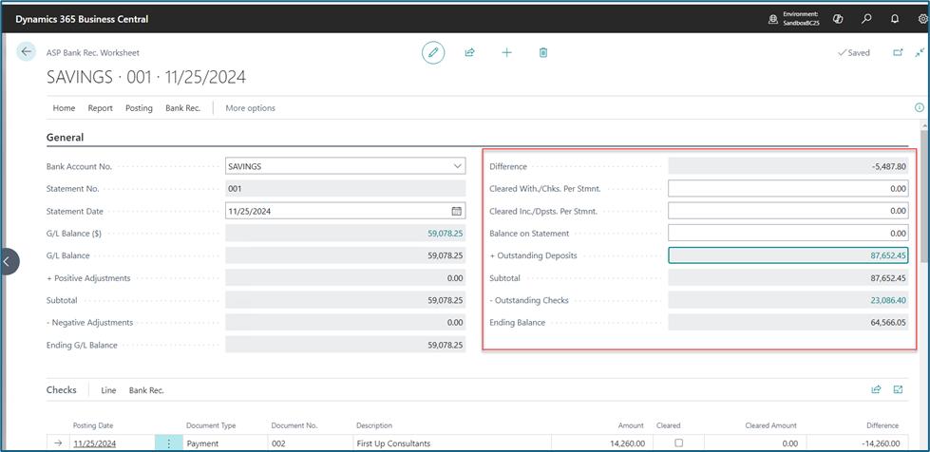Collapse the General section heading
The image size is (930, 452).
[66, 137]
